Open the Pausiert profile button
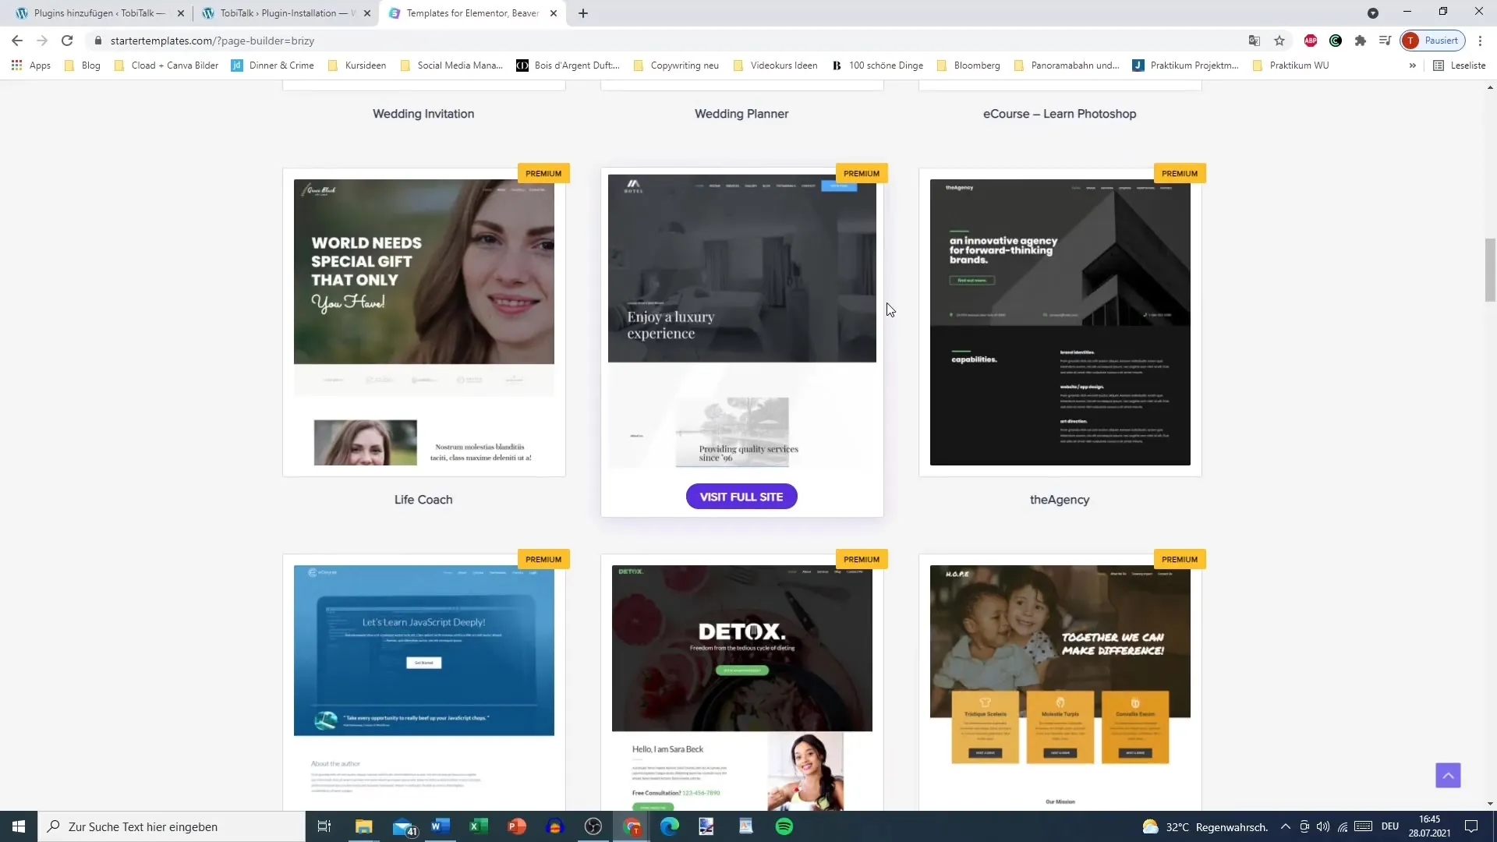 (1433, 41)
